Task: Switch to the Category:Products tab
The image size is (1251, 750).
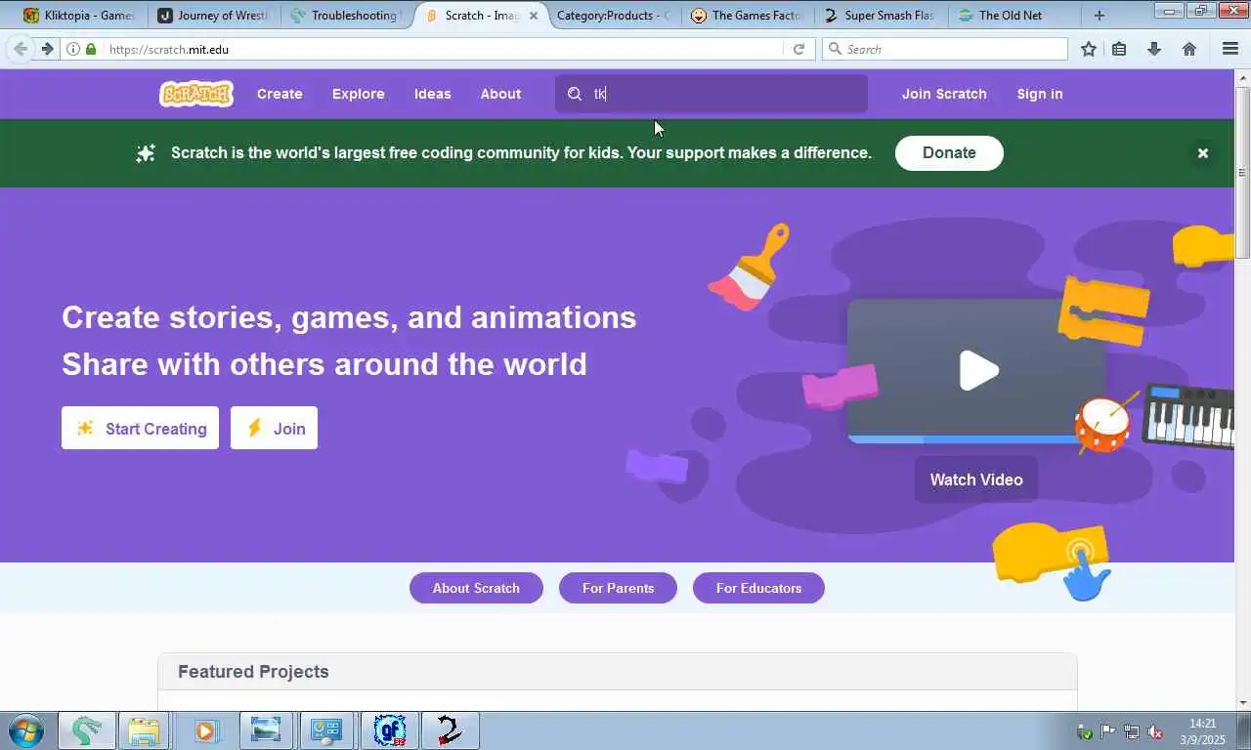Action: coord(612,16)
